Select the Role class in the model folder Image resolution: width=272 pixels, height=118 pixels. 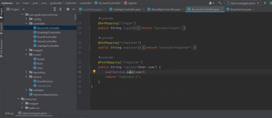pos(40,63)
